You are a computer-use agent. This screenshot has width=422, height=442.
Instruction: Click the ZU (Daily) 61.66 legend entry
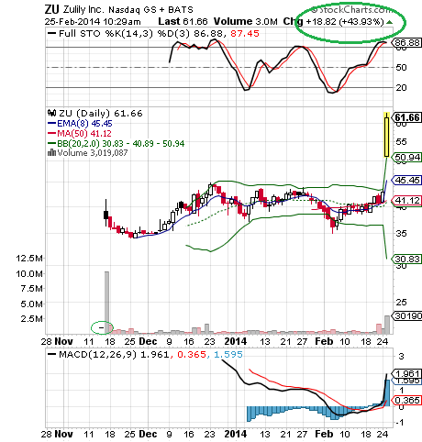click(x=95, y=113)
